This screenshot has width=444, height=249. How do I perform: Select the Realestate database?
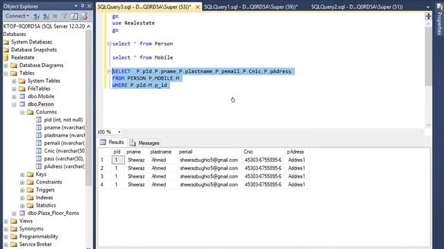[x=23, y=57]
